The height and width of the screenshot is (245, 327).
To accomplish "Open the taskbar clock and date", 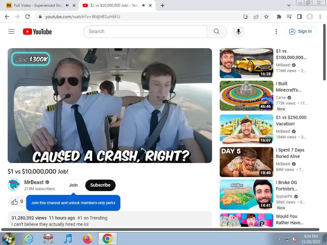I will click(311, 239).
